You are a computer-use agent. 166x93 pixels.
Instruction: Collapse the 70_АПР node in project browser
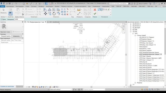click(x=131, y=32)
